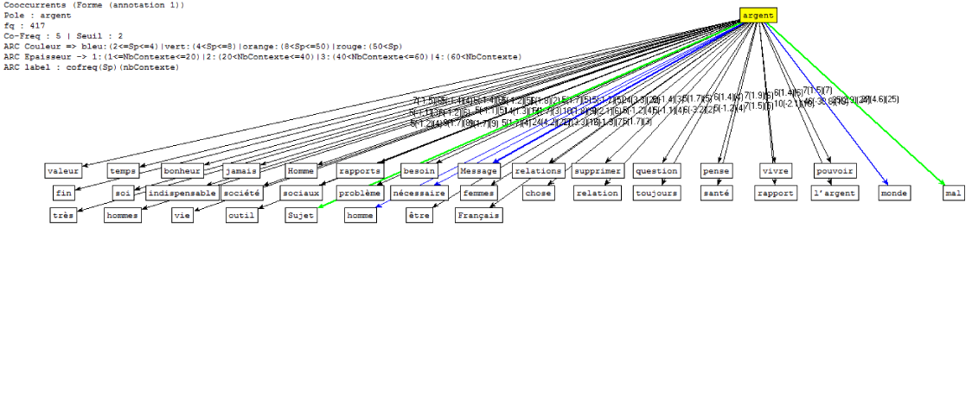Click the 'être' node
The image size is (972, 399).
pos(419,215)
